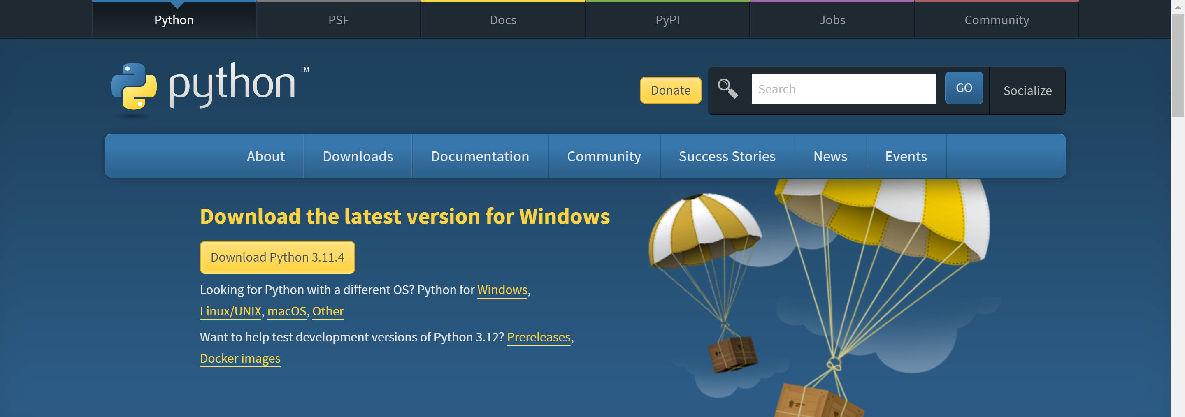This screenshot has height=417, width=1185.
Task: Go to the PyPI top tab
Action: 667,20
